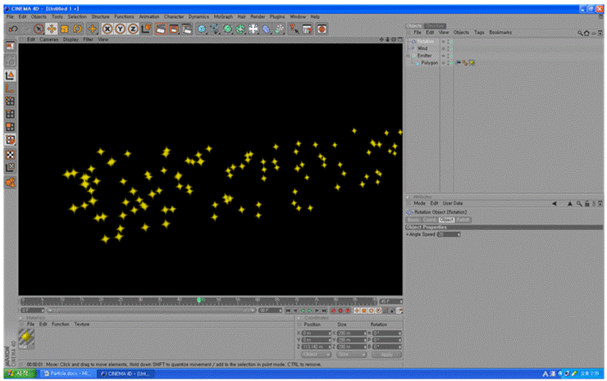
Task: Toggle Z-axis lock
Action: (133, 29)
